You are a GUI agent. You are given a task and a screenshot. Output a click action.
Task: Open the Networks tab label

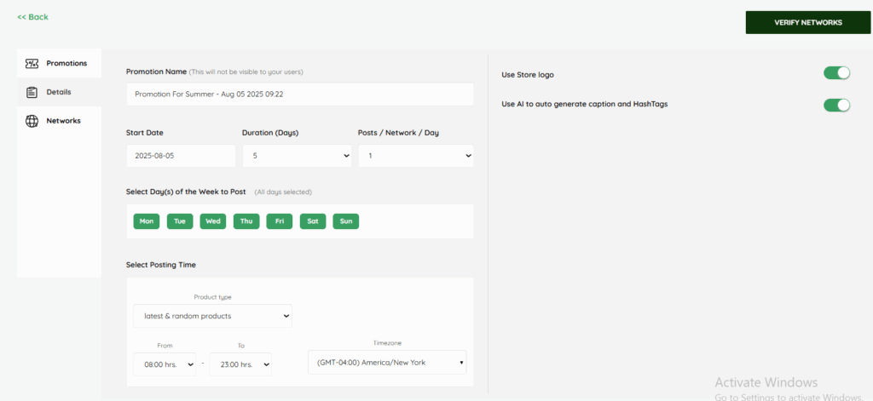(63, 121)
